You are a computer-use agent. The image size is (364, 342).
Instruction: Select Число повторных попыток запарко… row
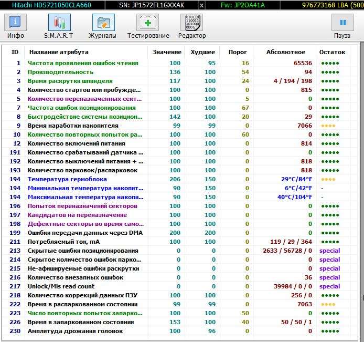(179, 313)
